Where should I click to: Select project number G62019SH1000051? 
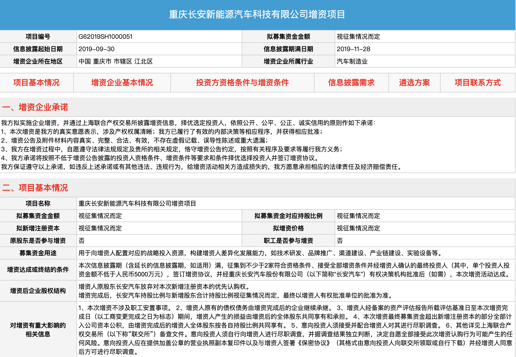[x=105, y=37]
